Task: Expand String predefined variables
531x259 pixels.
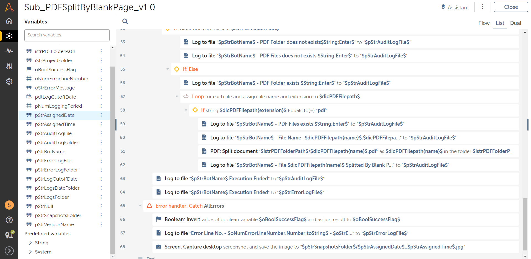Action: [x=30, y=243]
